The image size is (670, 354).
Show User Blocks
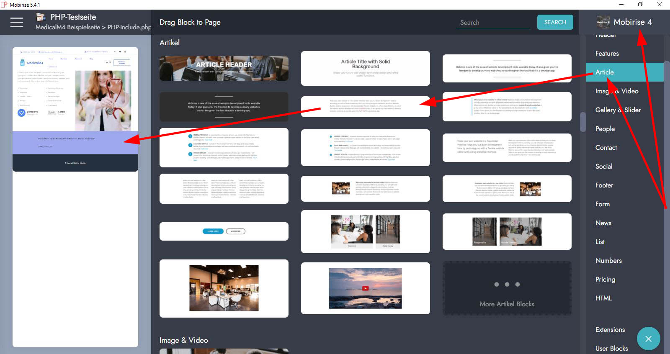click(x=611, y=349)
